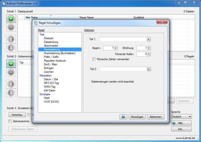Toggle the Zielverzeichnis checkbox
This screenshot has height=142, width=201.
(x=10, y=121)
